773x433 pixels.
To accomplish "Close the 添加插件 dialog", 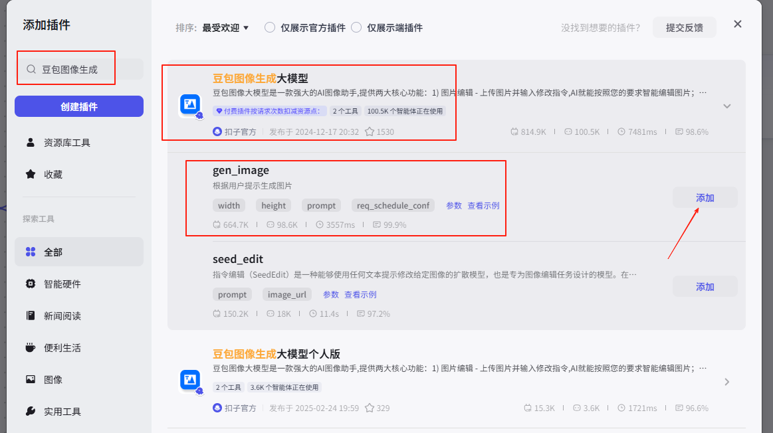I will (x=738, y=24).
